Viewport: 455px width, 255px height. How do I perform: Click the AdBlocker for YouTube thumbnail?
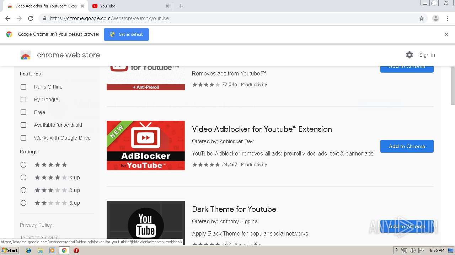coord(146,146)
